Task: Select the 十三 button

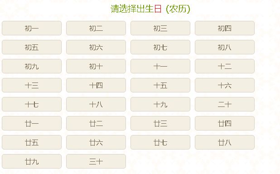Action: [32, 85]
